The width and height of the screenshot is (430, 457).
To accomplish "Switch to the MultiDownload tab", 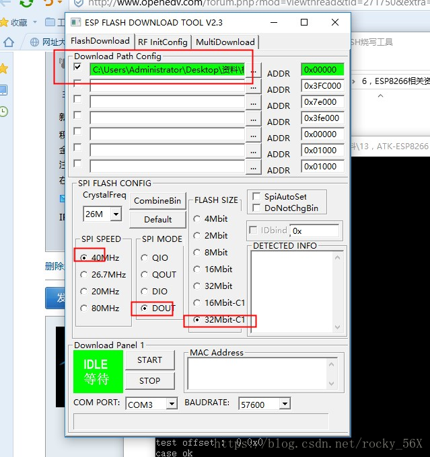I will pyautogui.click(x=225, y=42).
